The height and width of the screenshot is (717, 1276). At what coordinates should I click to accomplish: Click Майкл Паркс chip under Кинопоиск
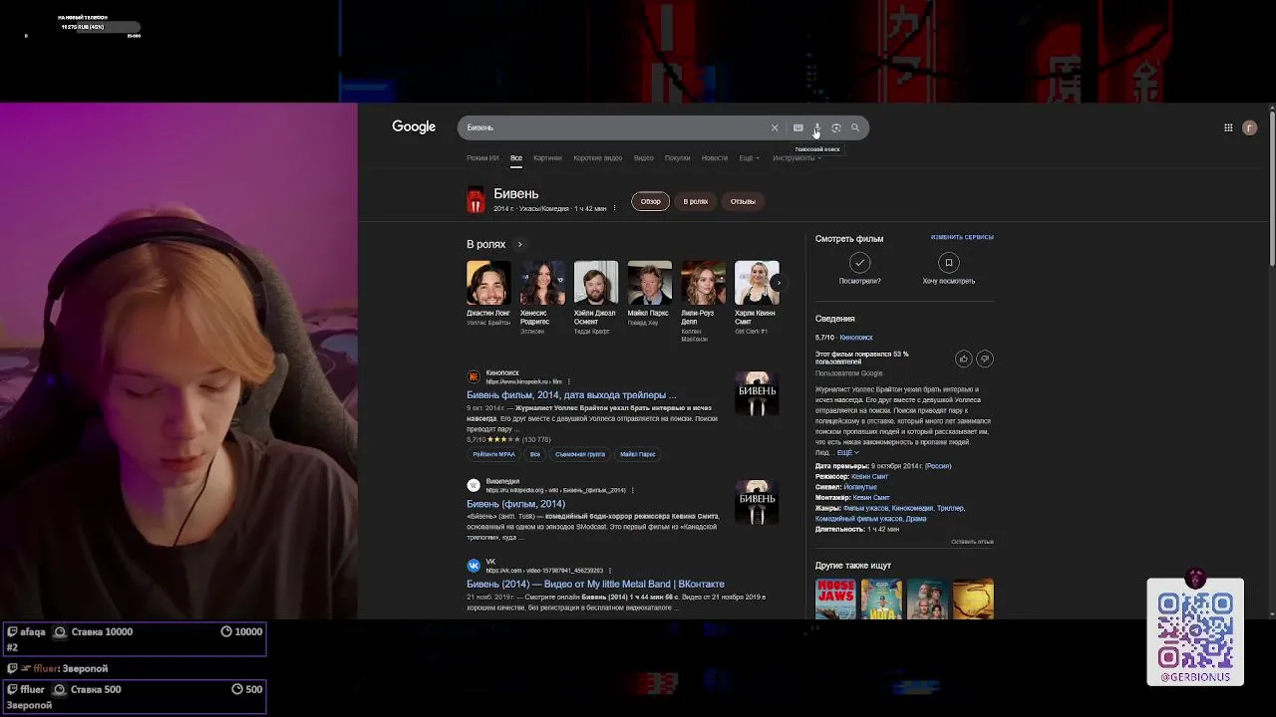(x=638, y=454)
